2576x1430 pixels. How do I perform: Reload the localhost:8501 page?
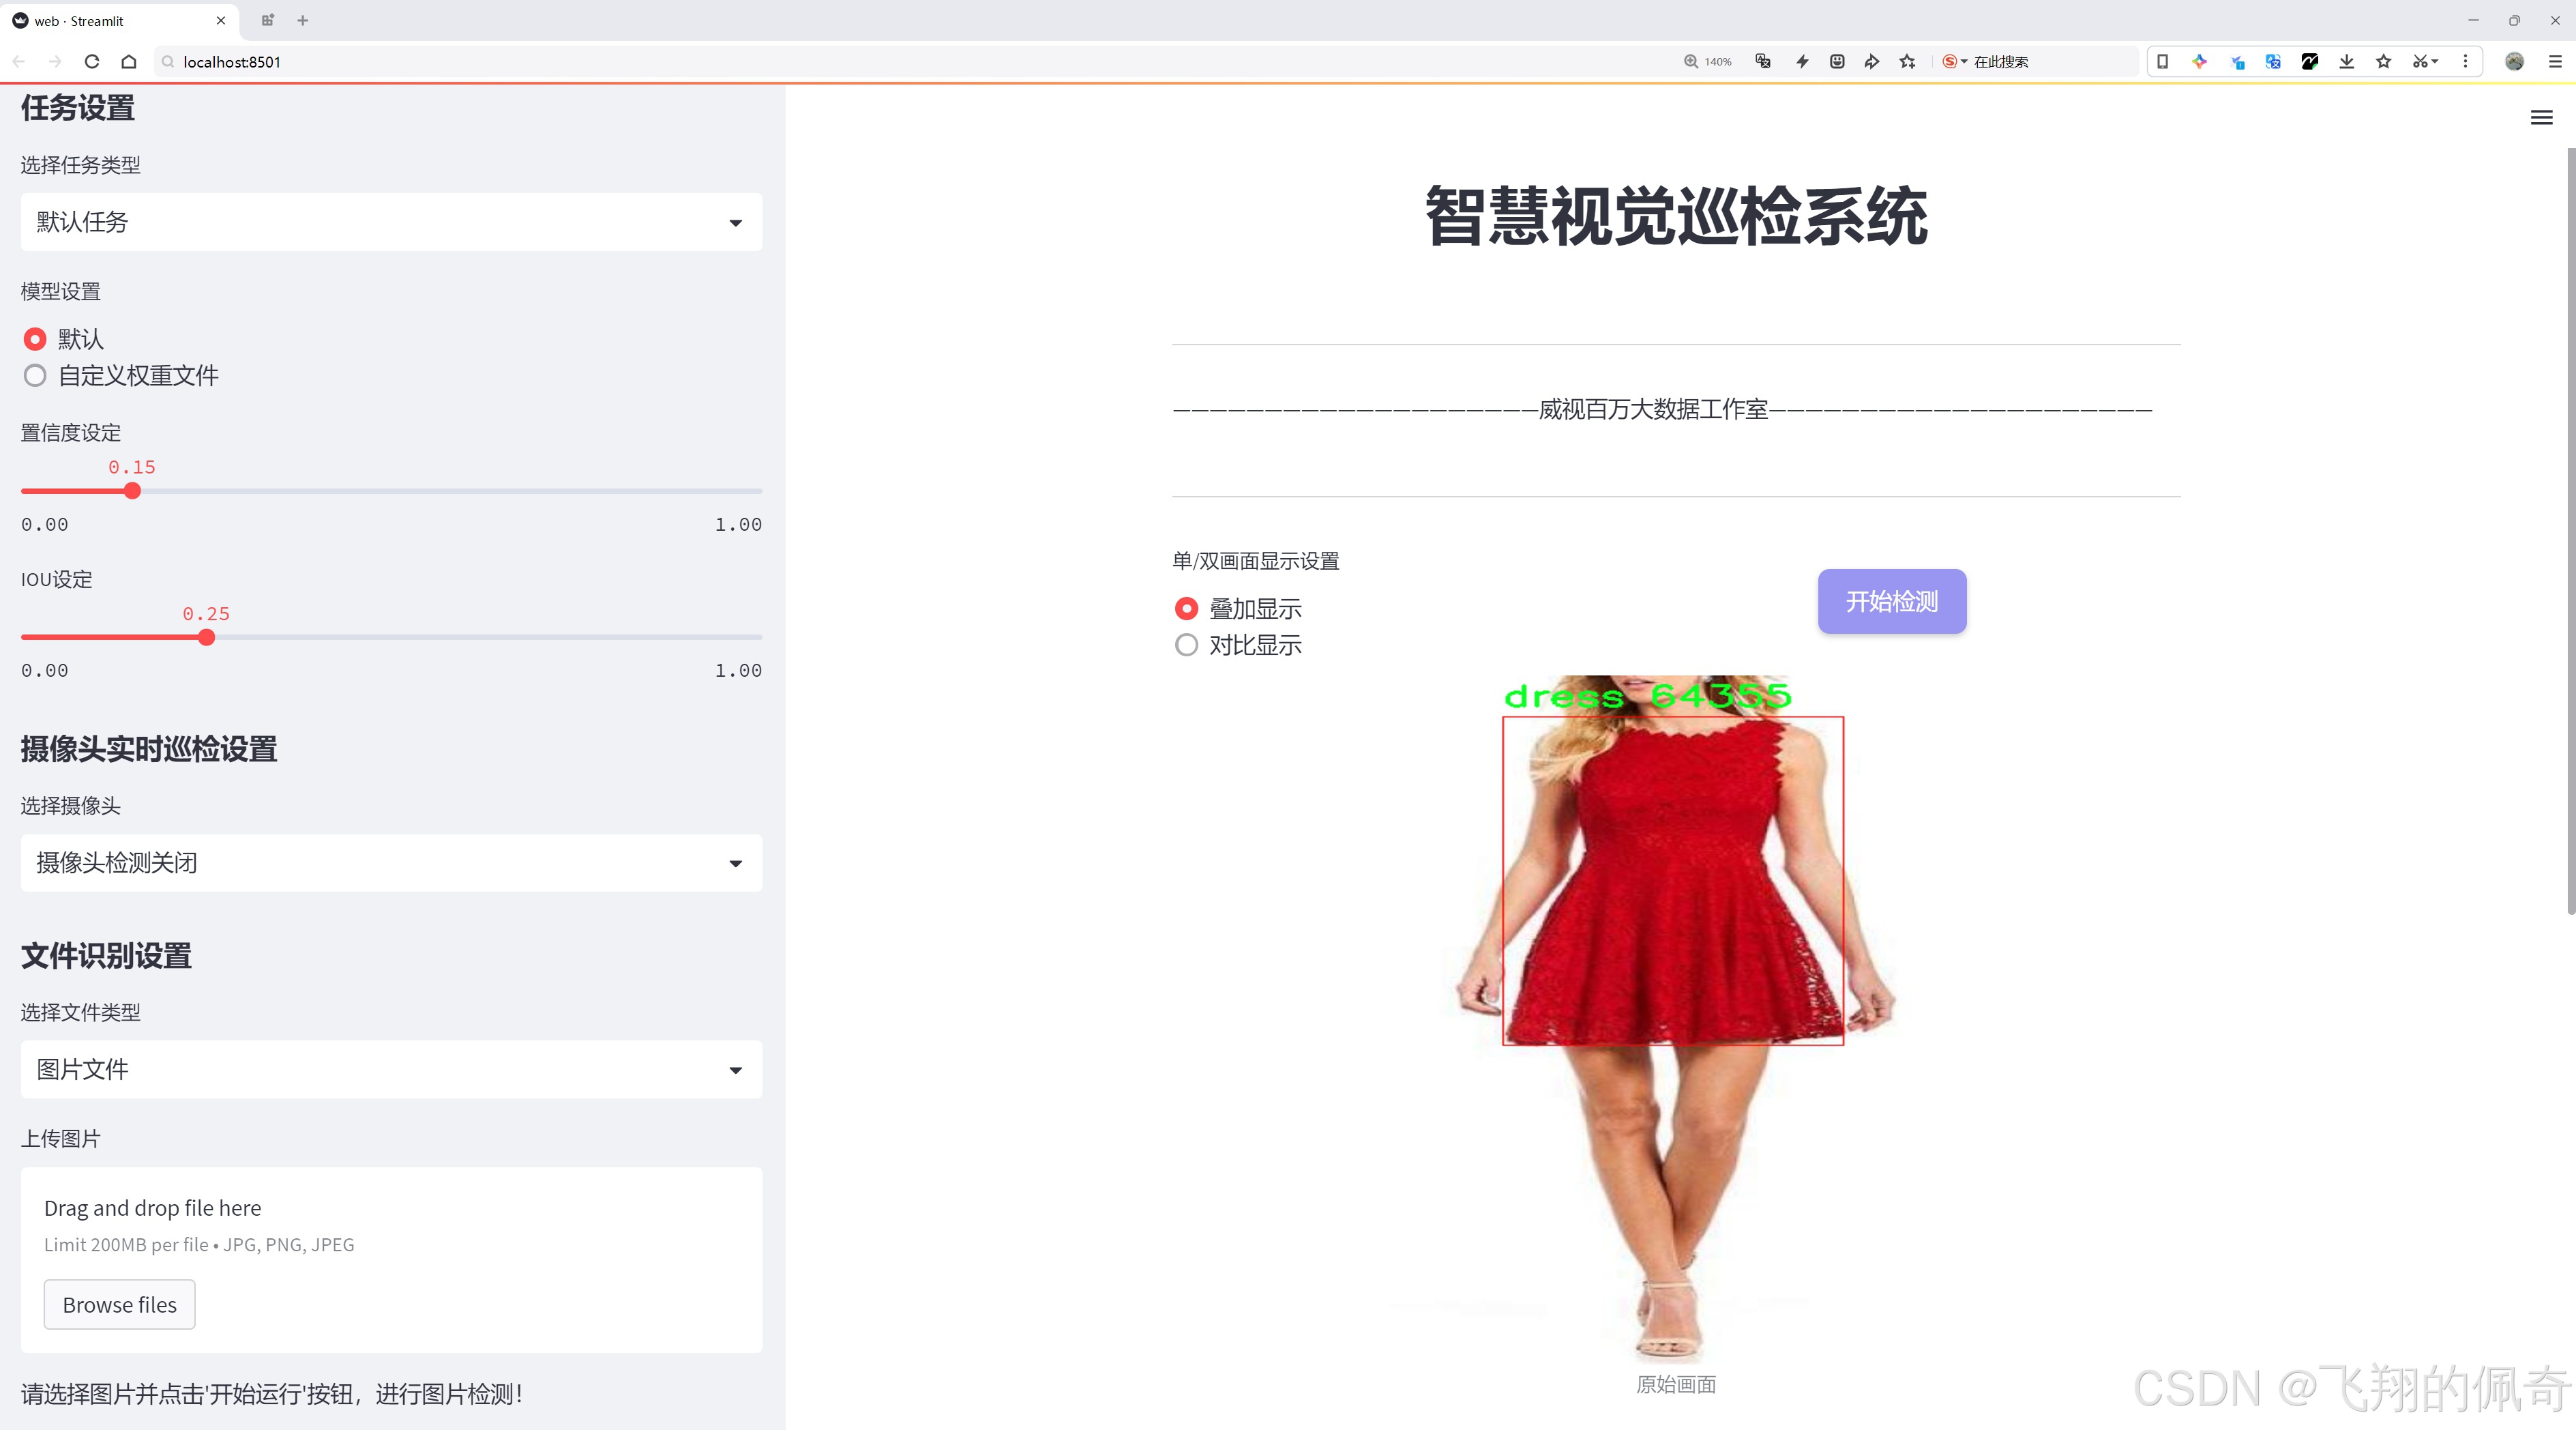point(91,61)
